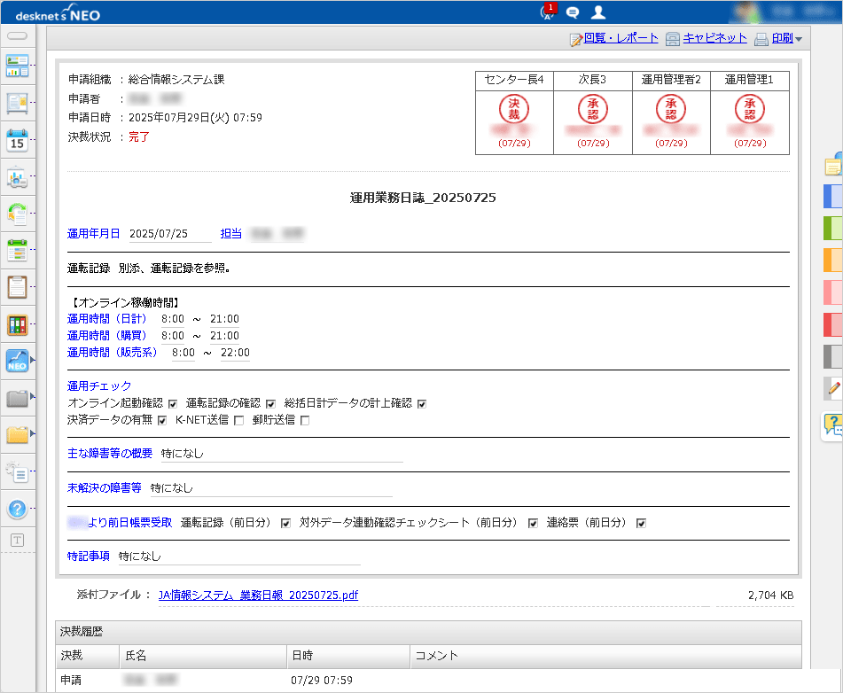Open attachment JA情報システム_業務日報_20250725.pdf
This screenshot has height=693, width=843.
258,595
